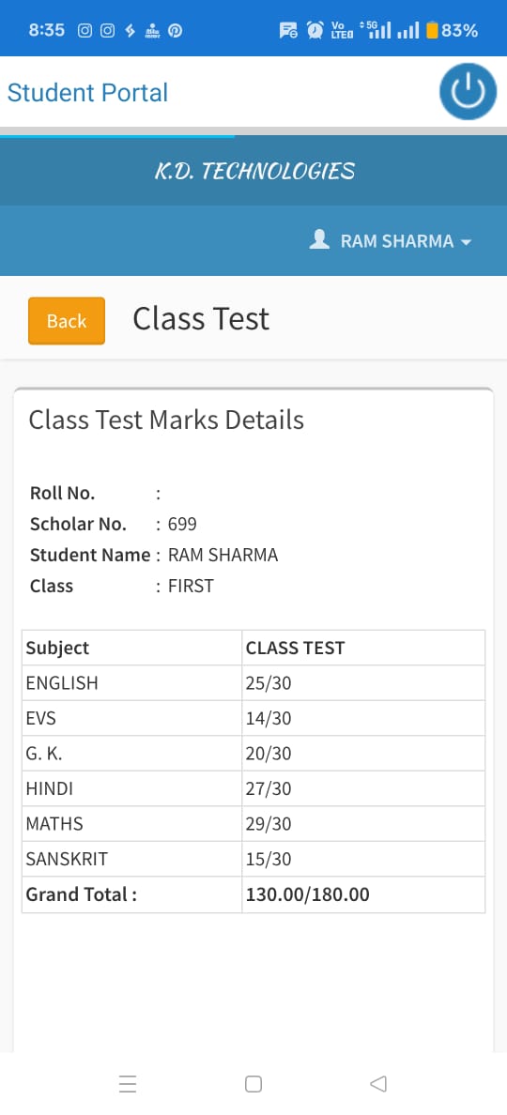The width and height of the screenshot is (507, 1115).
Task: Tap the Android back triangle icon
Action: pyautogui.click(x=378, y=1084)
